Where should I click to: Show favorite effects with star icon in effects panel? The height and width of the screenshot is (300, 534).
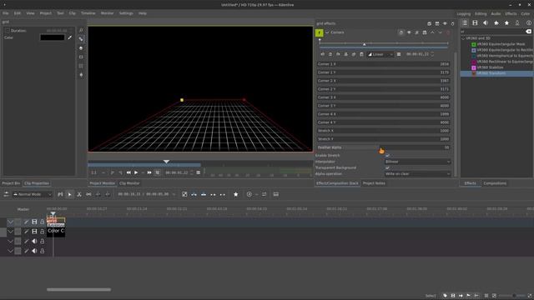pos(506,22)
